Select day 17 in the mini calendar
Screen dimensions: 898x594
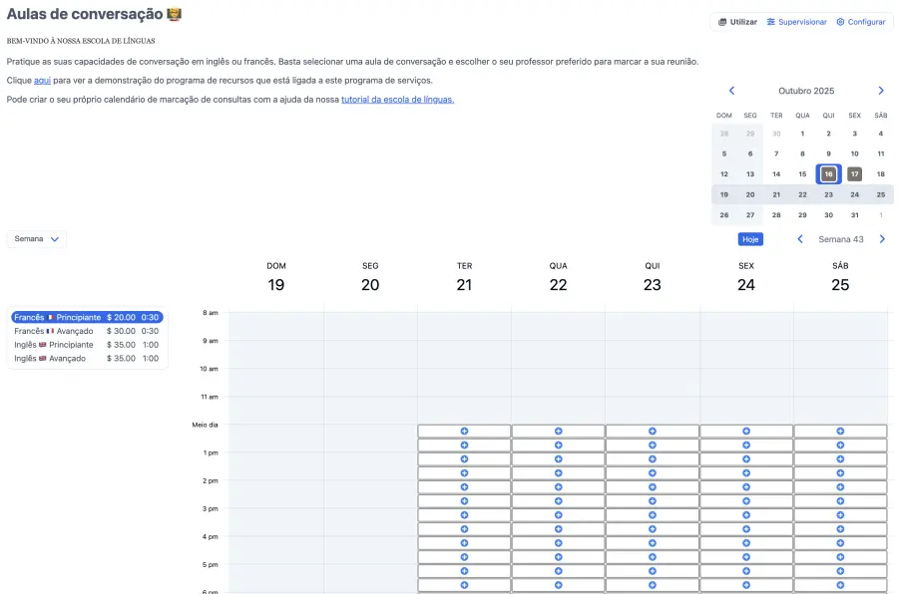pyautogui.click(x=853, y=173)
